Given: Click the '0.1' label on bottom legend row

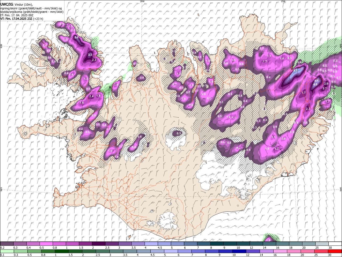Looking at the screenshot, I should [2, 255].
